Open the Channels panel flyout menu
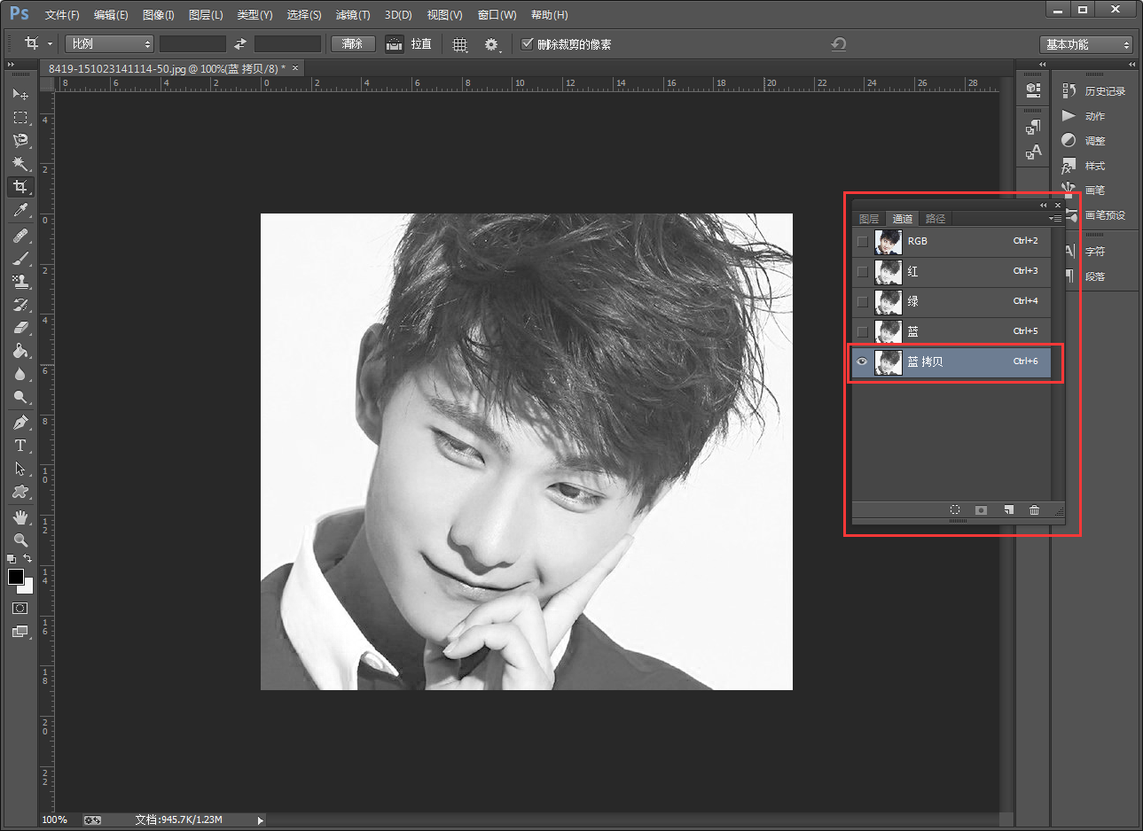 tap(1054, 219)
